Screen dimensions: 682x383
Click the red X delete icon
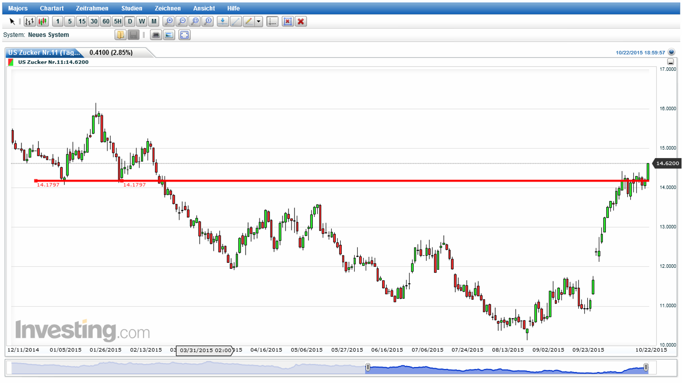[300, 21]
